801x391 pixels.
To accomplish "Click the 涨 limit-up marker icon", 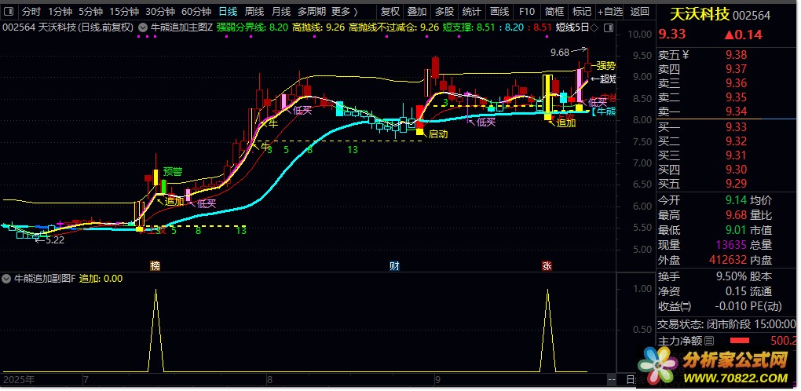I will tap(546, 266).
